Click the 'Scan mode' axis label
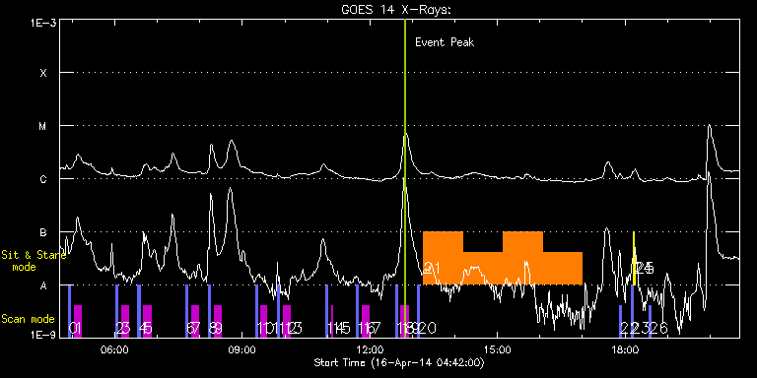757x378 pixels. click(28, 319)
